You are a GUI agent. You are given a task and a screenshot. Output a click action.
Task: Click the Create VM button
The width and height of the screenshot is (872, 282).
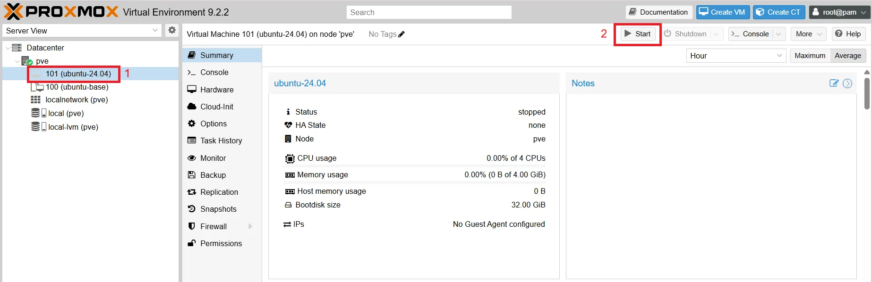[x=722, y=12]
